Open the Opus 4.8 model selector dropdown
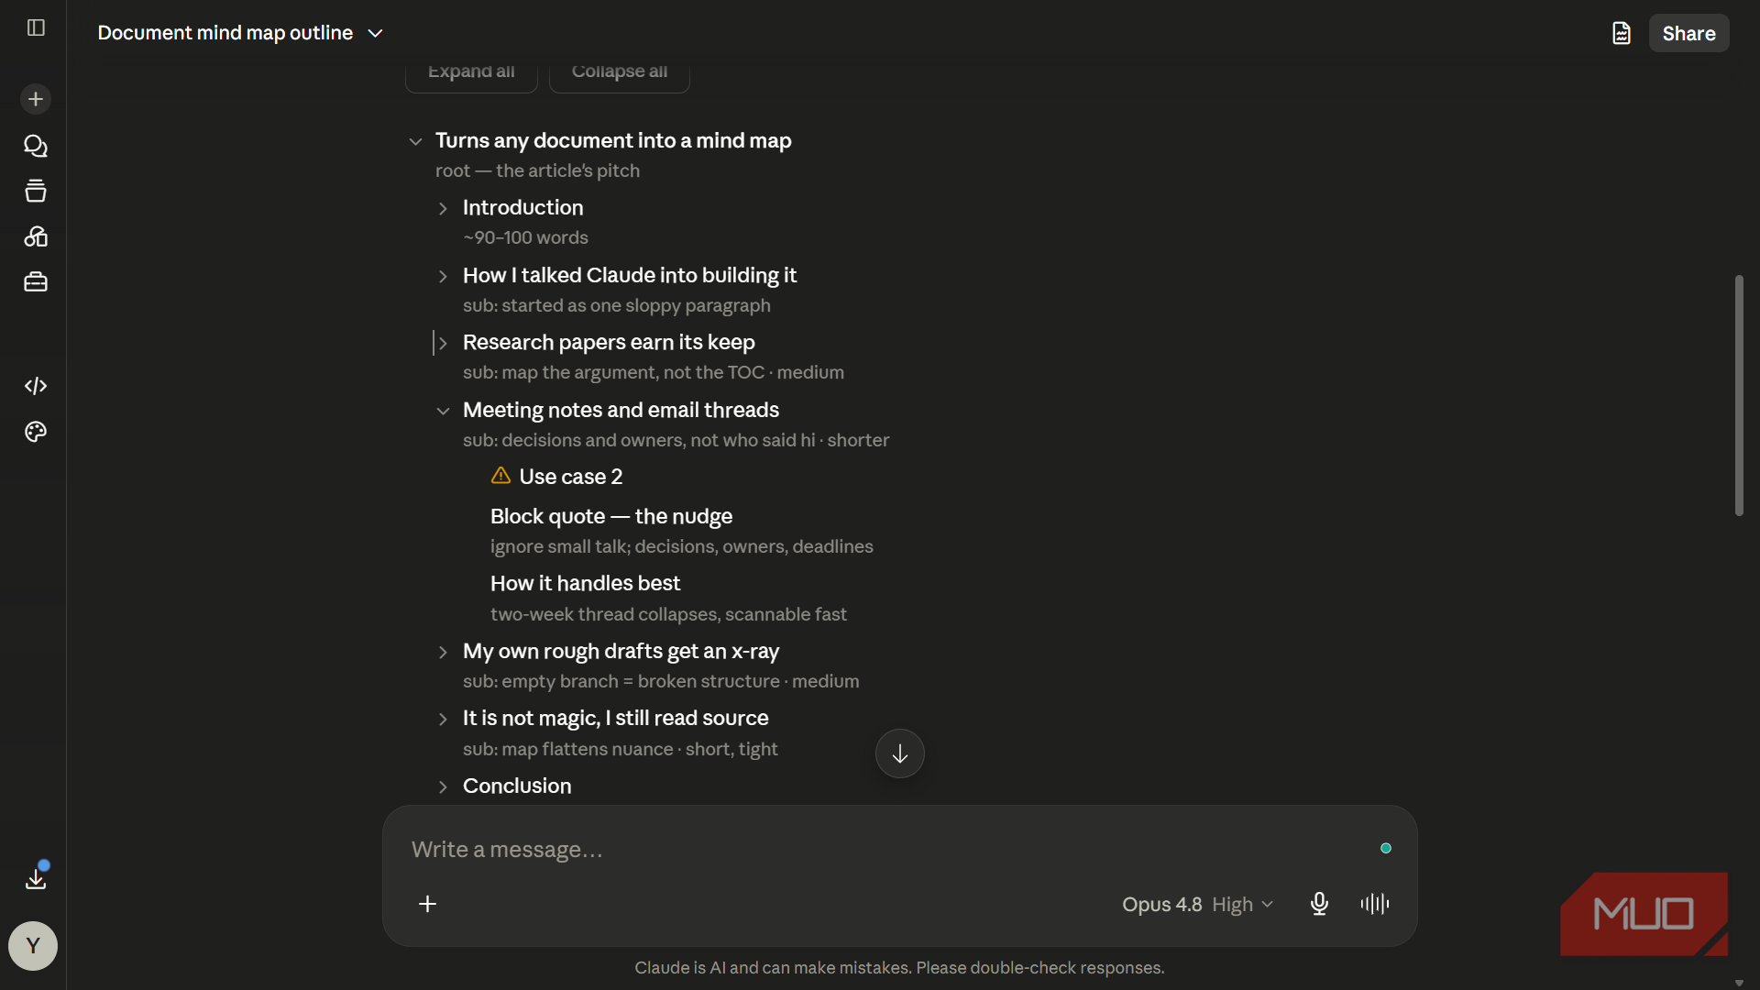Image resolution: width=1760 pixels, height=990 pixels. click(x=1197, y=905)
